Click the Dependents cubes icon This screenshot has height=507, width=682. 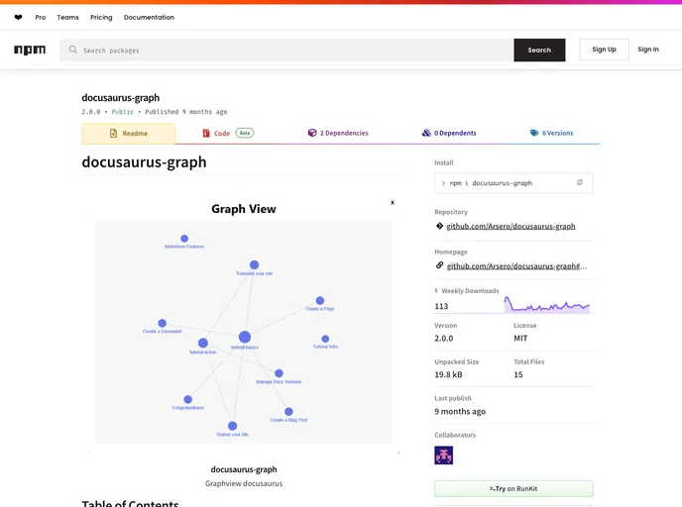pyautogui.click(x=426, y=133)
